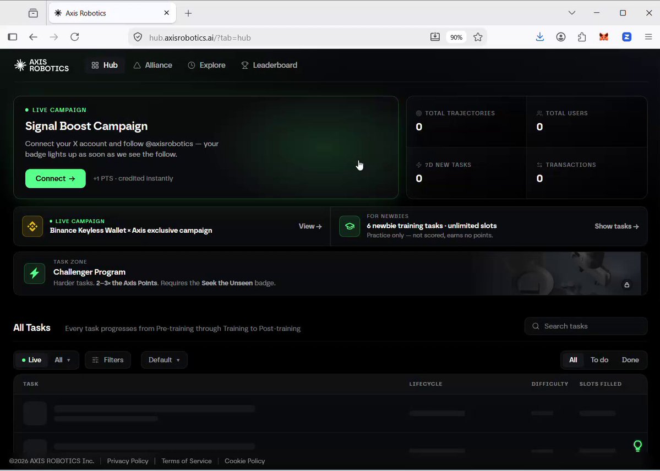Click the lock icon on Challenger banner
The height and width of the screenshot is (471, 660).
coord(627,285)
